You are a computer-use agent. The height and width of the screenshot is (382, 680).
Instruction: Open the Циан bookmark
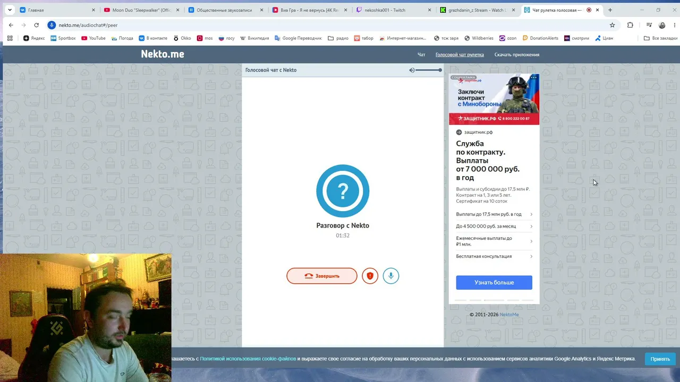[604, 38]
